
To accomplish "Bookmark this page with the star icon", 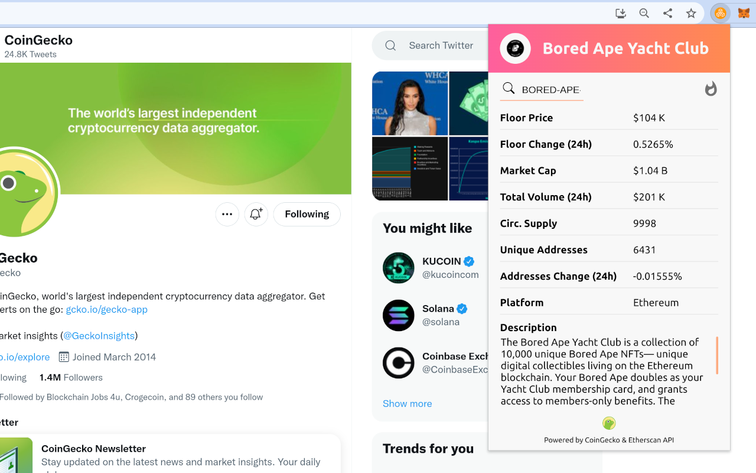I will tap(691, 13).
